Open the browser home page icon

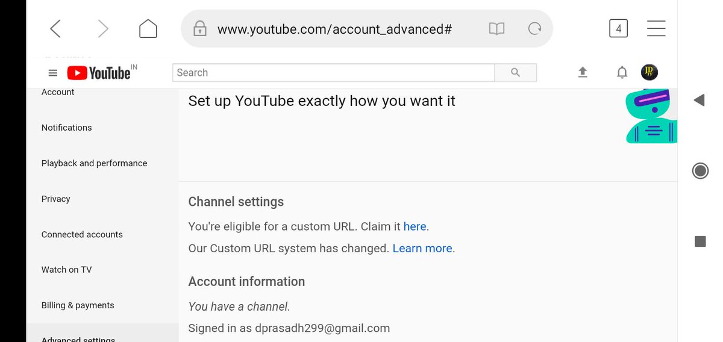tap(148, 28)
